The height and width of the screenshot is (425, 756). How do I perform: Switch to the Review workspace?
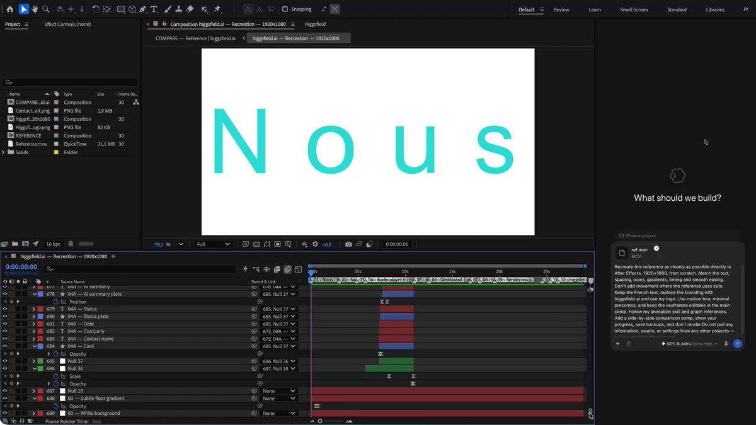(561, 9)
